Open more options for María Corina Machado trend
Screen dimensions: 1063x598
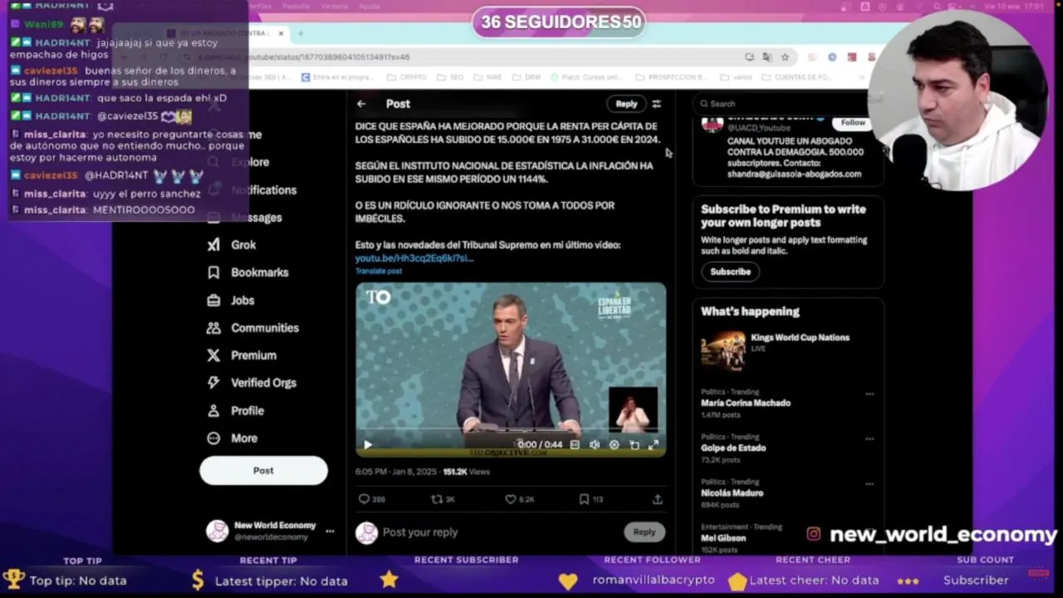(870, 394)
